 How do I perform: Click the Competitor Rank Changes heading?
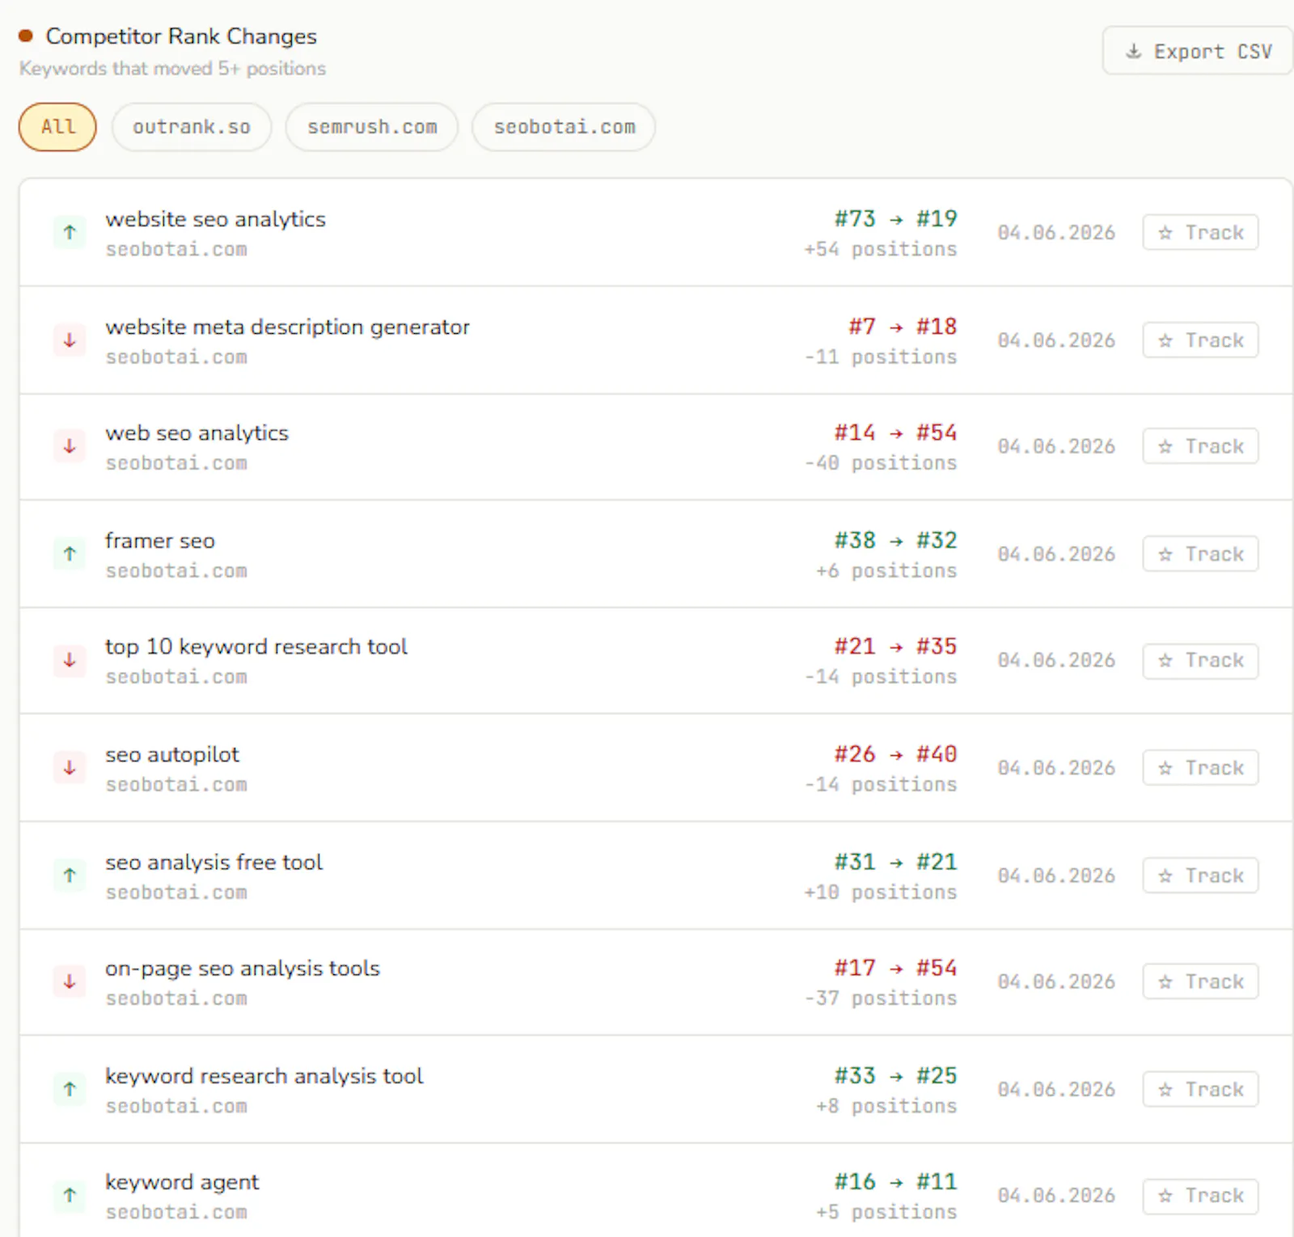[181, 36]
